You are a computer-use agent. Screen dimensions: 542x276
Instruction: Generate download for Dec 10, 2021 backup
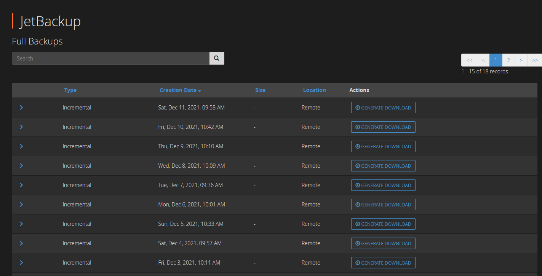[x=383, y=127]
